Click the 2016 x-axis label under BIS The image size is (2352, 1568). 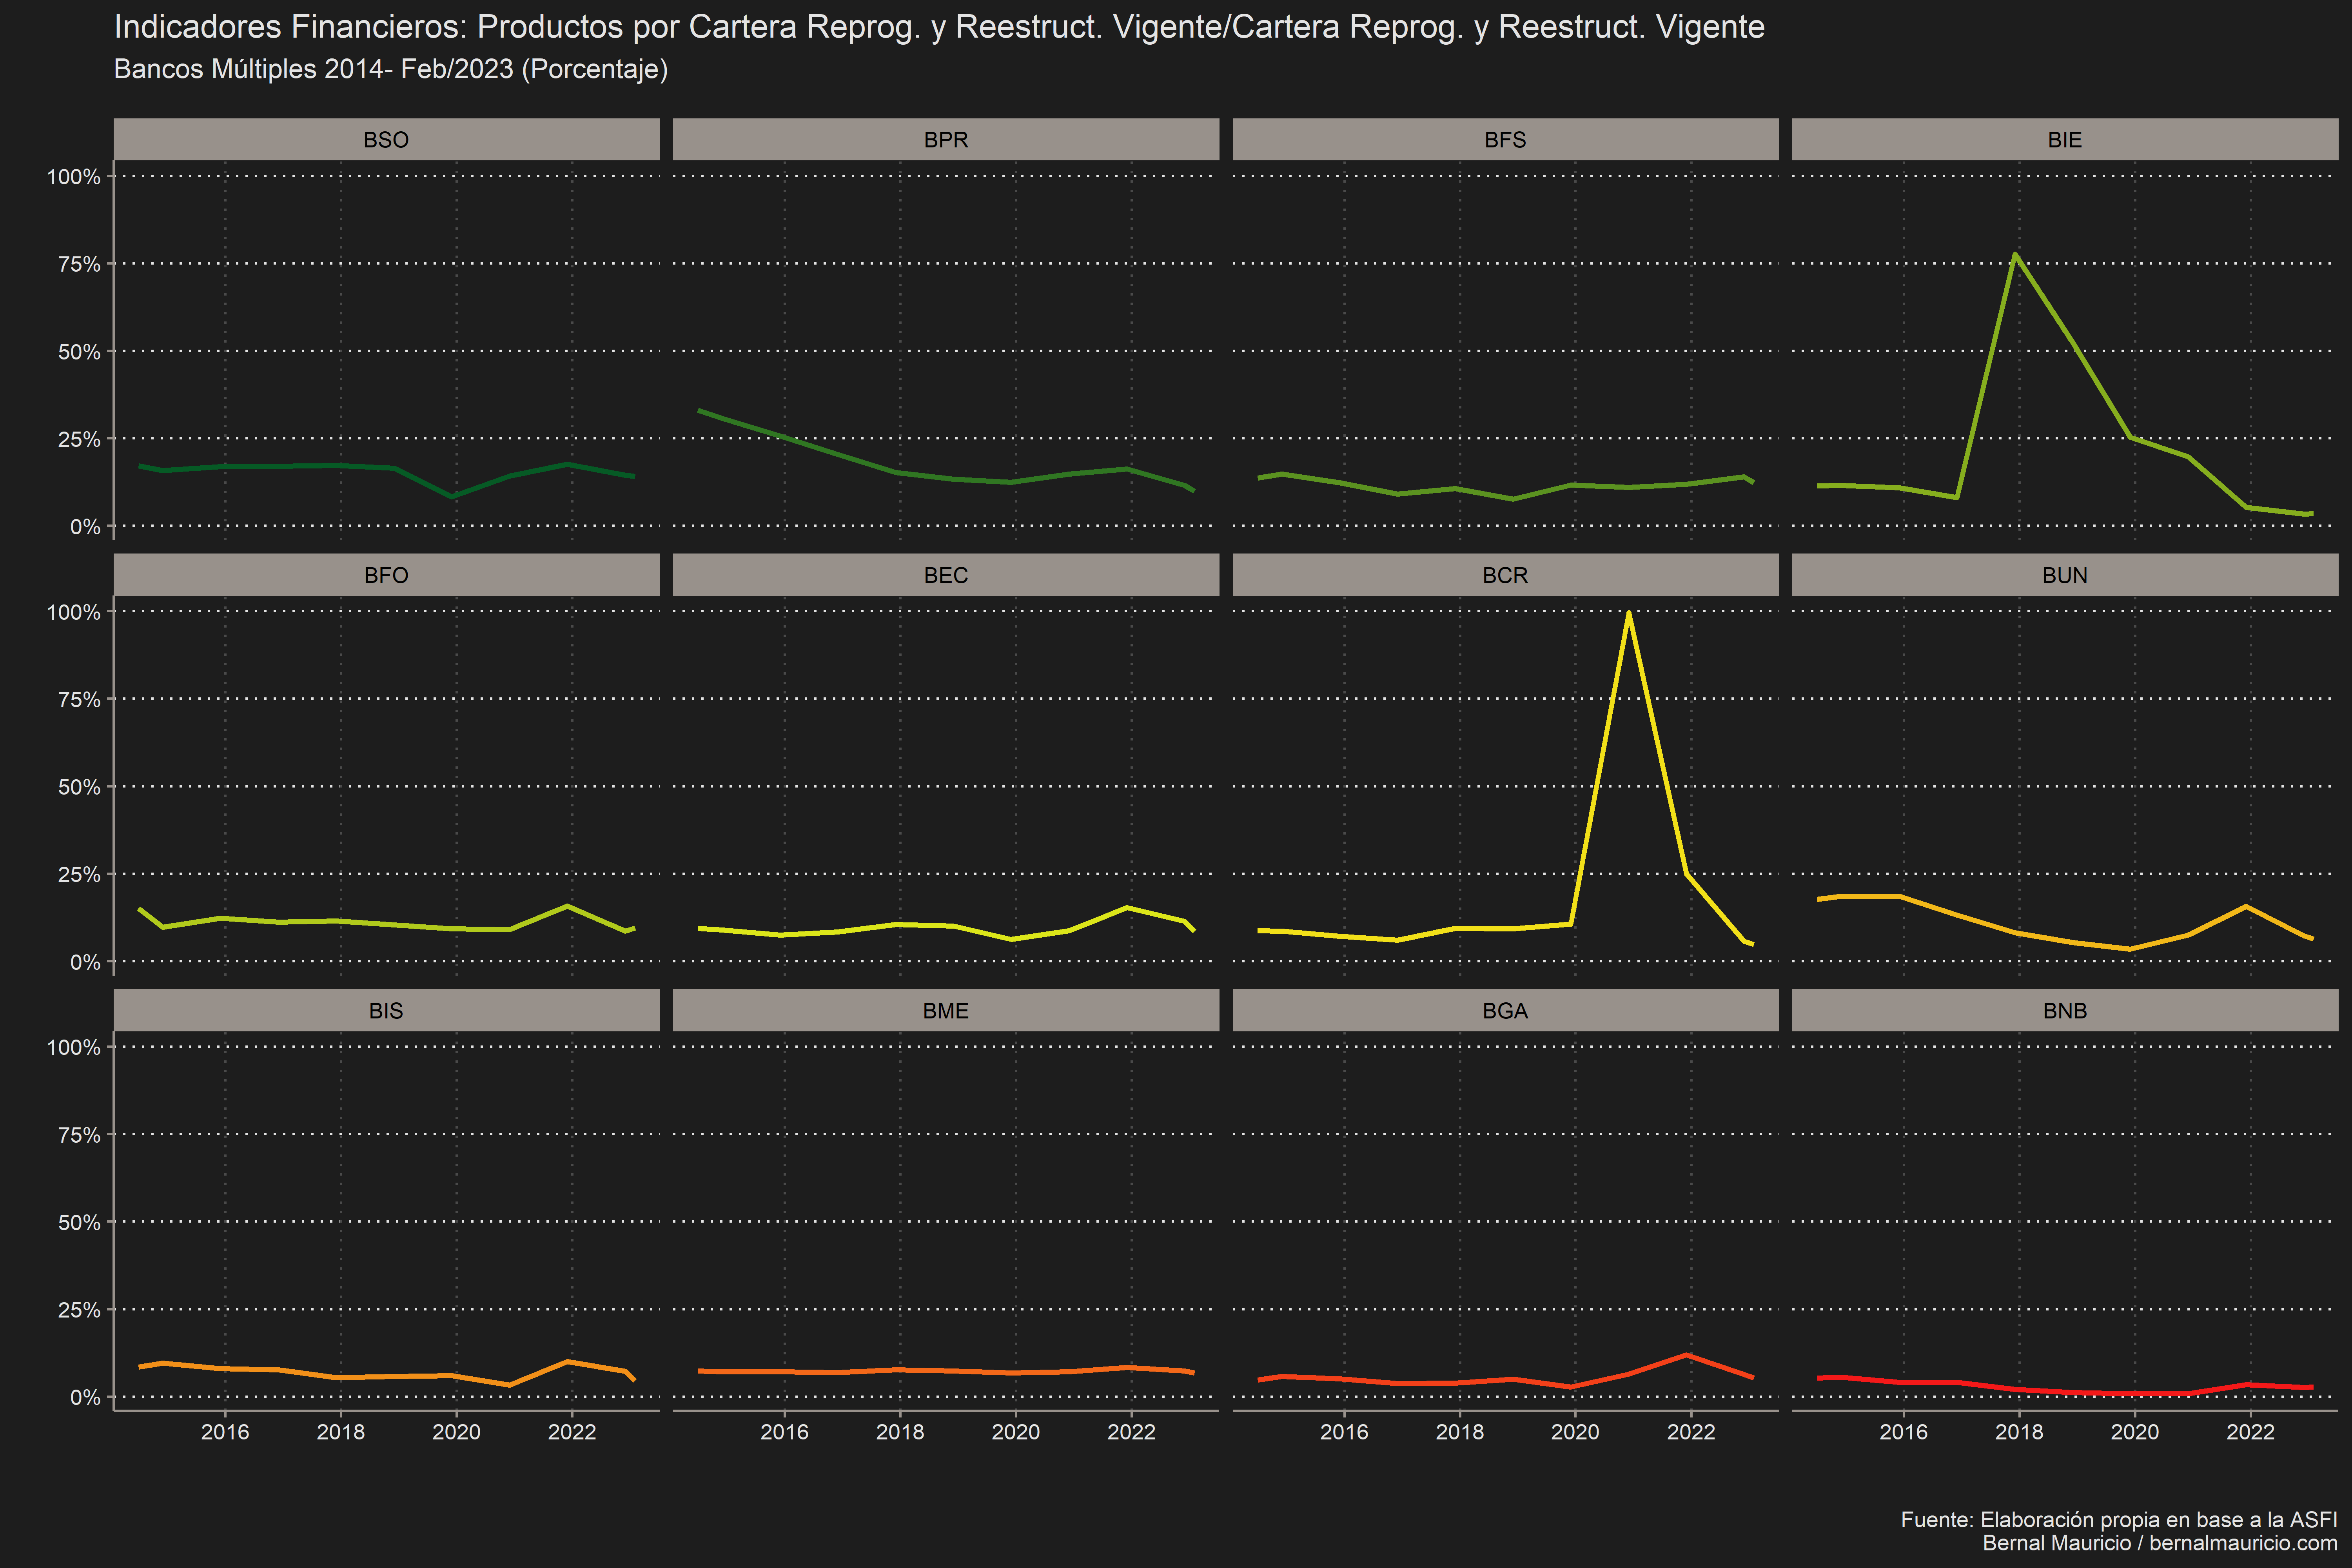coord(225,1432)
